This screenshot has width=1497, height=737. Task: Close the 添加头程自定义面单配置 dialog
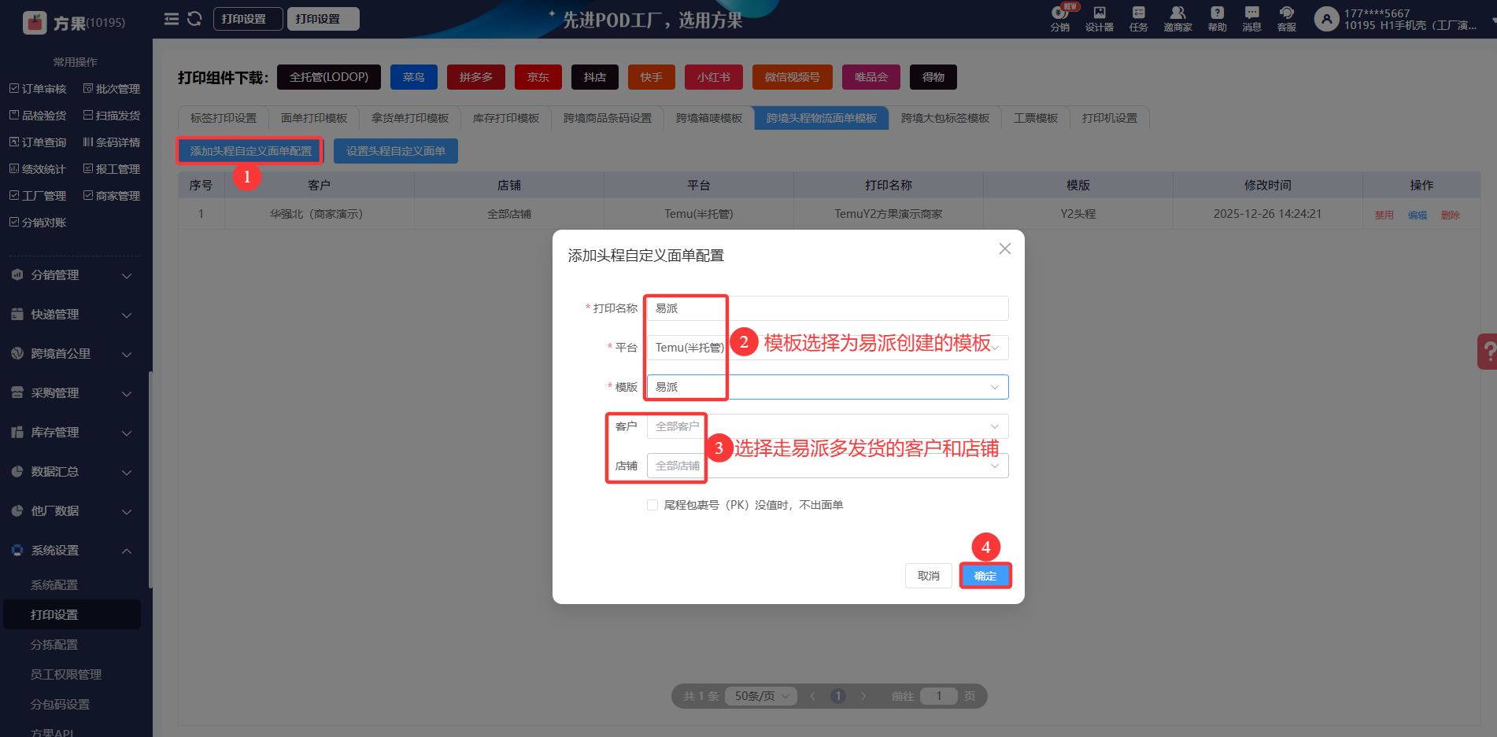1005,249
